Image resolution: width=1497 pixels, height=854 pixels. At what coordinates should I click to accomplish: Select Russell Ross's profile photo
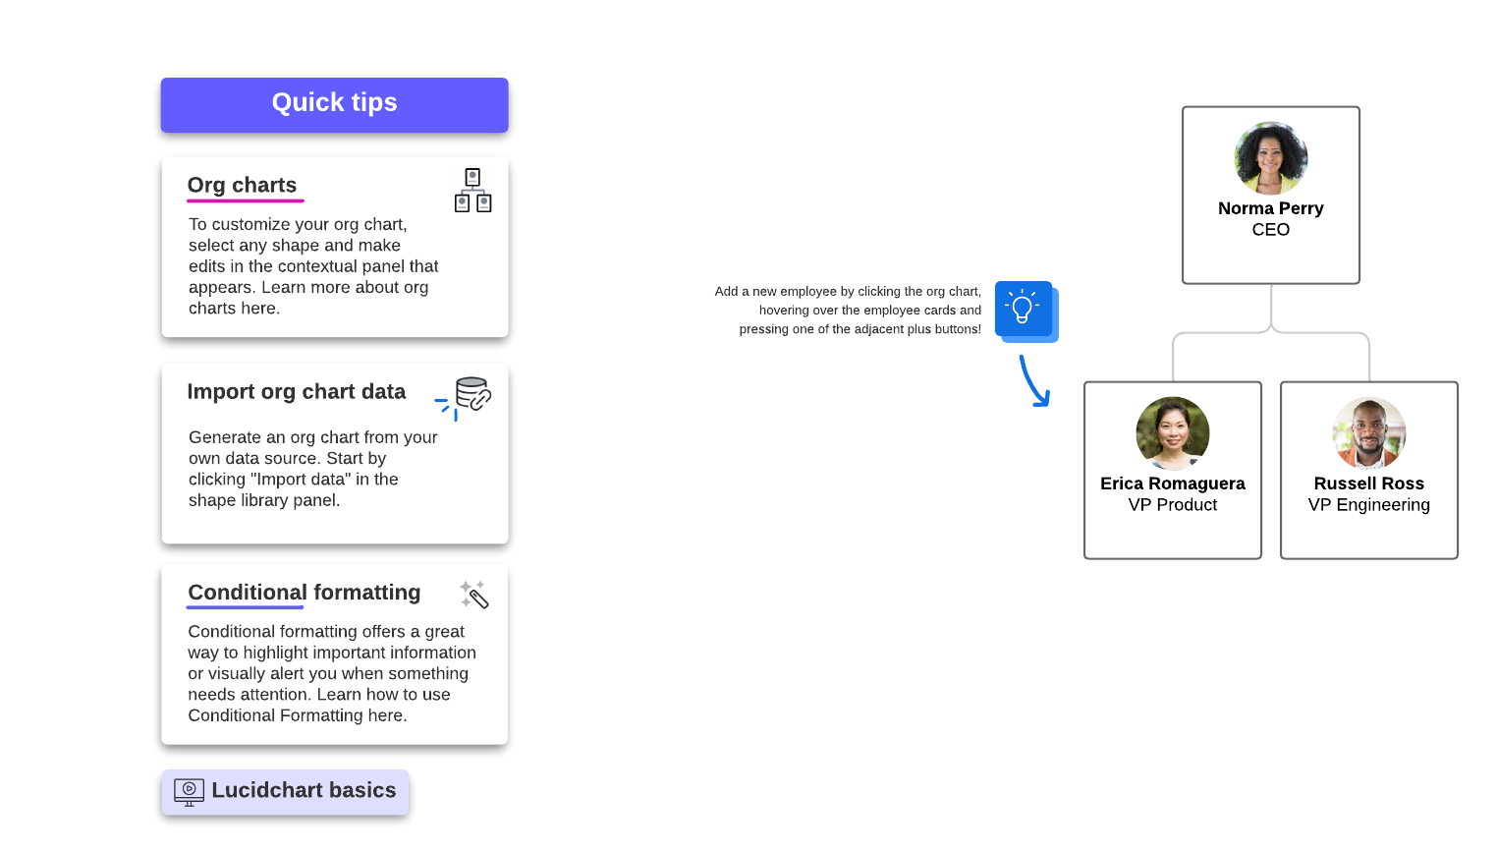point(1368,433)
